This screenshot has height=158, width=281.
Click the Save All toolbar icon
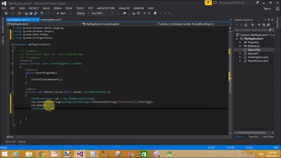(x=36, y=13)
